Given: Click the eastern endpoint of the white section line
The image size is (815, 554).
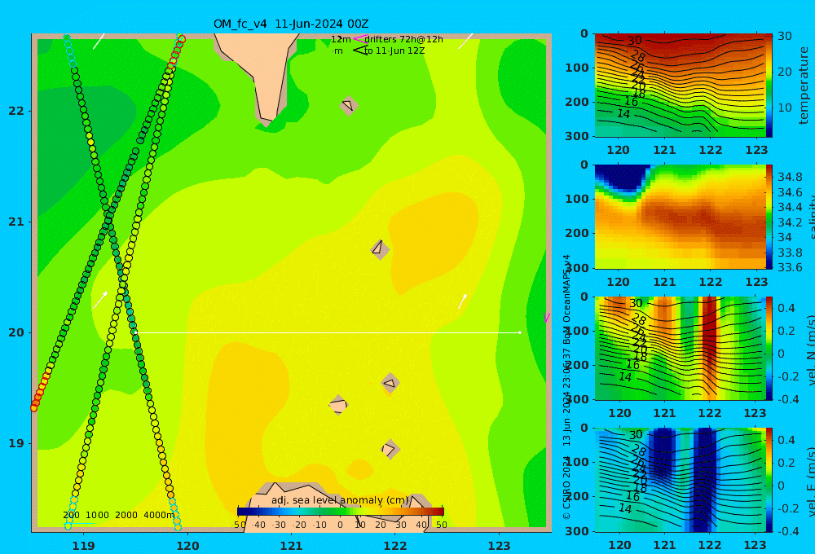Looking at the screenshot, I should tap(520, 332).
